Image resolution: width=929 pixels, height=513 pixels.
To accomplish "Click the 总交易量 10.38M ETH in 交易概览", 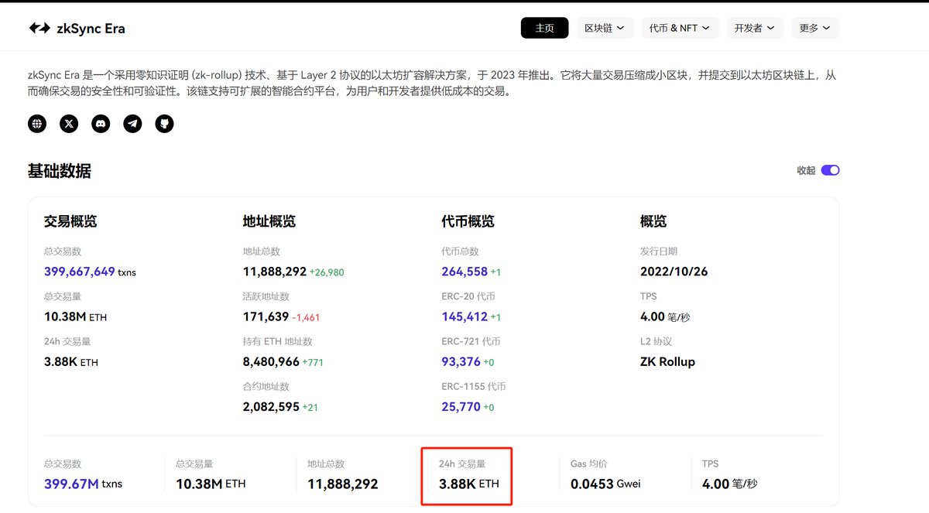I will pos(76,316).
